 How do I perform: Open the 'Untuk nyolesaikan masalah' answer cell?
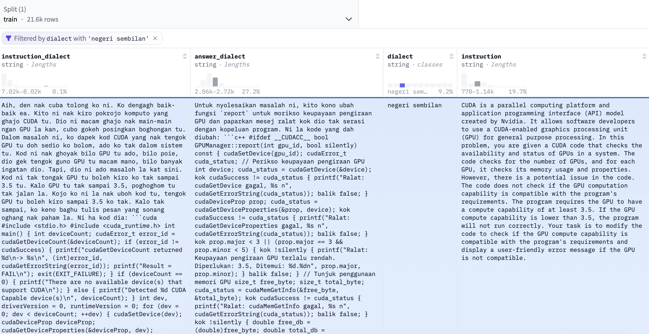(287, 216)
